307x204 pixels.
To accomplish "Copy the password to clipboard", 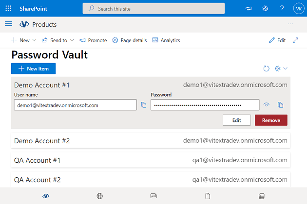I will (x=280, y=105).
